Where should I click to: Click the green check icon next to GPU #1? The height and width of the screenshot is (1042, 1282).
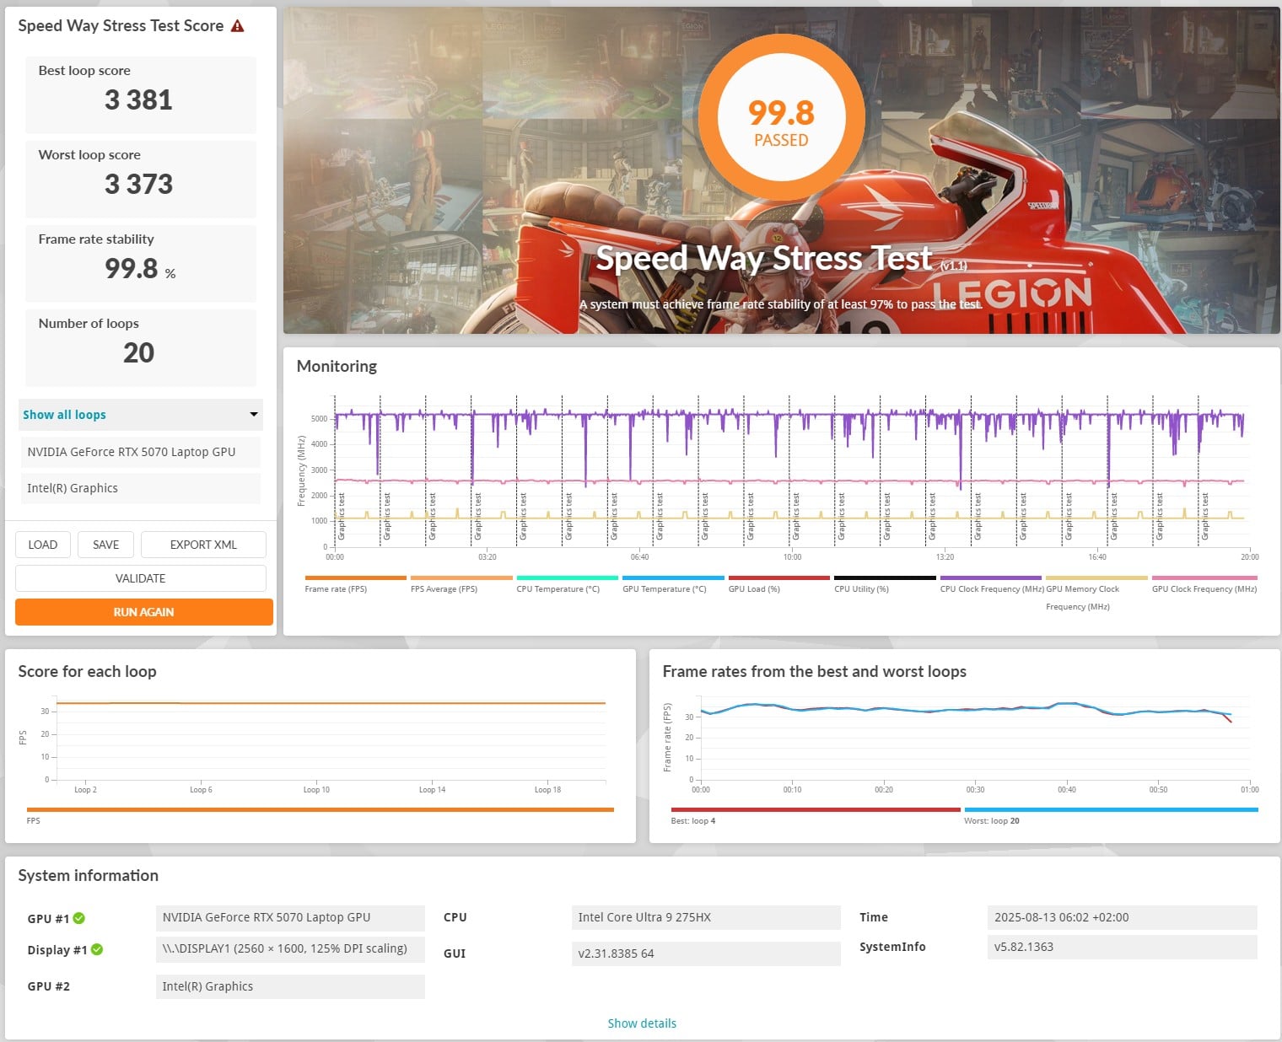point(78,918)
